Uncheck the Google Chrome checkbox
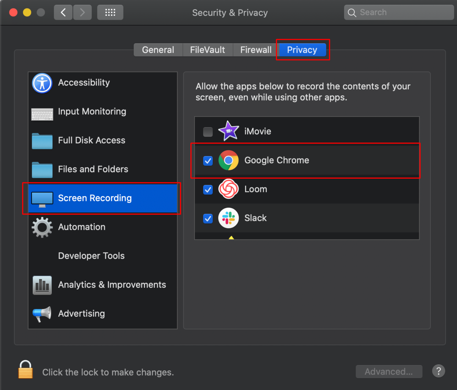Image resolution: width=457 pixels, height=390 pixels. 208,161
